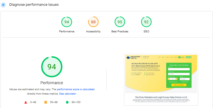Click the Accessibility label under the 80 score
The width and height of the screenshot is (214, 108).
pyautogui.click(x=93, y=32)
